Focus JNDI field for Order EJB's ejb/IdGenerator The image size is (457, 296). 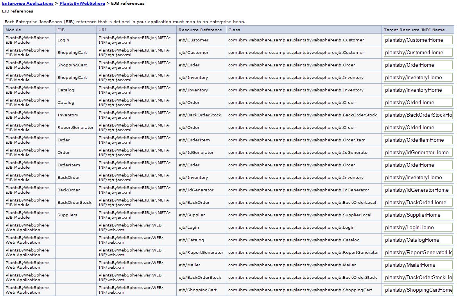[418, 153]
